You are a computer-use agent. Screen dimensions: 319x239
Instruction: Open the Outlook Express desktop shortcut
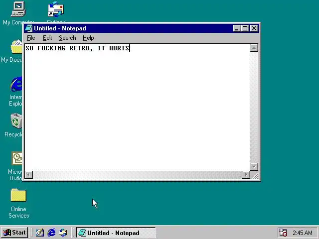tap(56, 9)
